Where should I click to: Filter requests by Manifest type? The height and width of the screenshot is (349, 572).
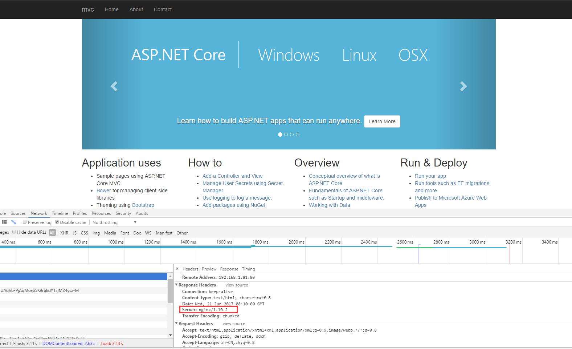point(164,233)
